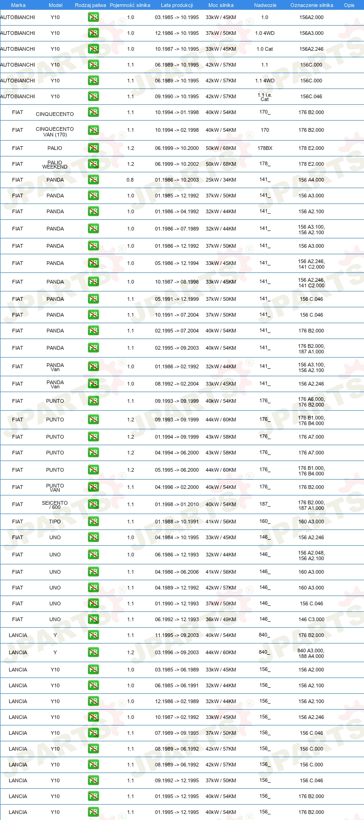Click fuel icon in Lancia Y10 03.1985 row

point(93,670)
